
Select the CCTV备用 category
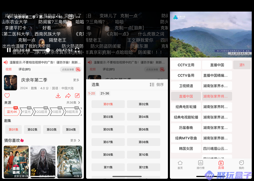tap(186, 75)
